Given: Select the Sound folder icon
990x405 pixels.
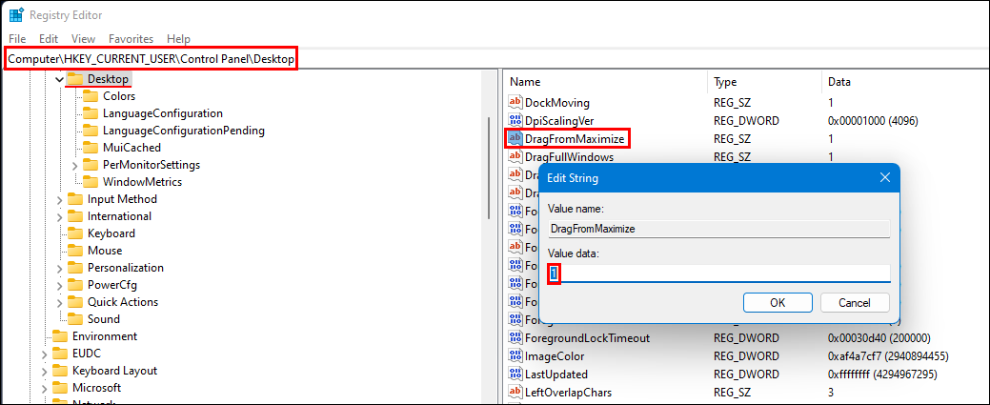Looking at the screenshot, I should [x=76, y=318].
